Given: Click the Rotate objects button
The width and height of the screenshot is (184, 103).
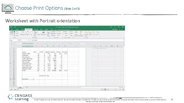Looking at the screenshot, I should [x=97, y=33].
